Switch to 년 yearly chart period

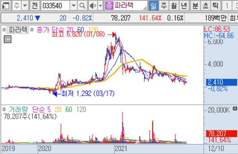184,6
